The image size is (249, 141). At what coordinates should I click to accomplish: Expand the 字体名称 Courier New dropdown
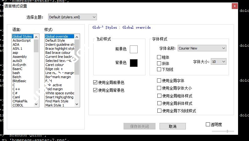point(202,48)
